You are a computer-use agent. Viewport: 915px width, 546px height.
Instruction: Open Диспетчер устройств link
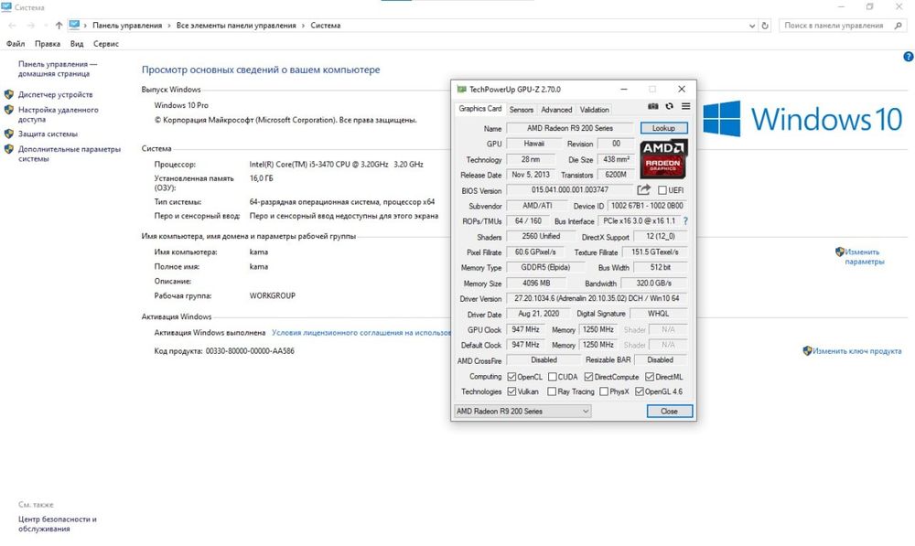tap(56, 94)
